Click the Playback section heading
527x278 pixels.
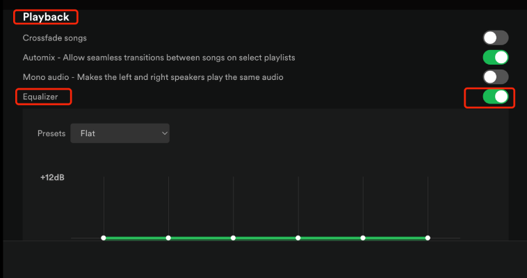[46, 16]
